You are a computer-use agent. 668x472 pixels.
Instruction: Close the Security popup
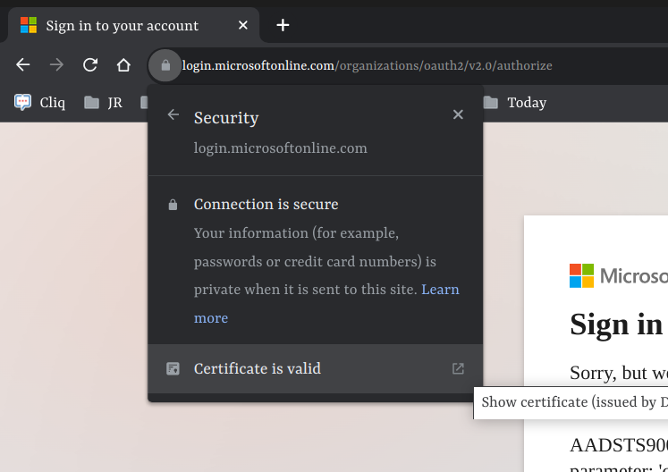(x=458, y=115)
